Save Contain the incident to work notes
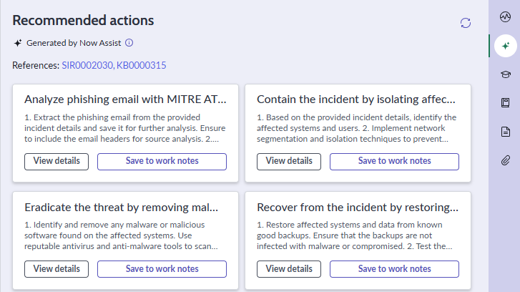This screenshot has height=292, width=520. [394, 162]
